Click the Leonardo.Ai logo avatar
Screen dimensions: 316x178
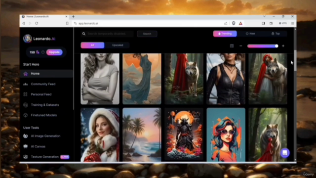click(x=28, y=39)
